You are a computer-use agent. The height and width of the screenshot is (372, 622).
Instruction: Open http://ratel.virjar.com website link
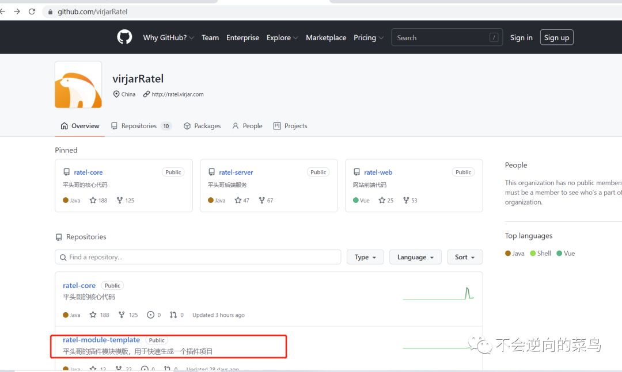(x=177, y=94)
